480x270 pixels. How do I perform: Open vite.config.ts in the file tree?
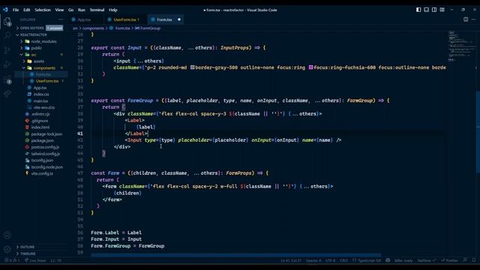[42, 173]
